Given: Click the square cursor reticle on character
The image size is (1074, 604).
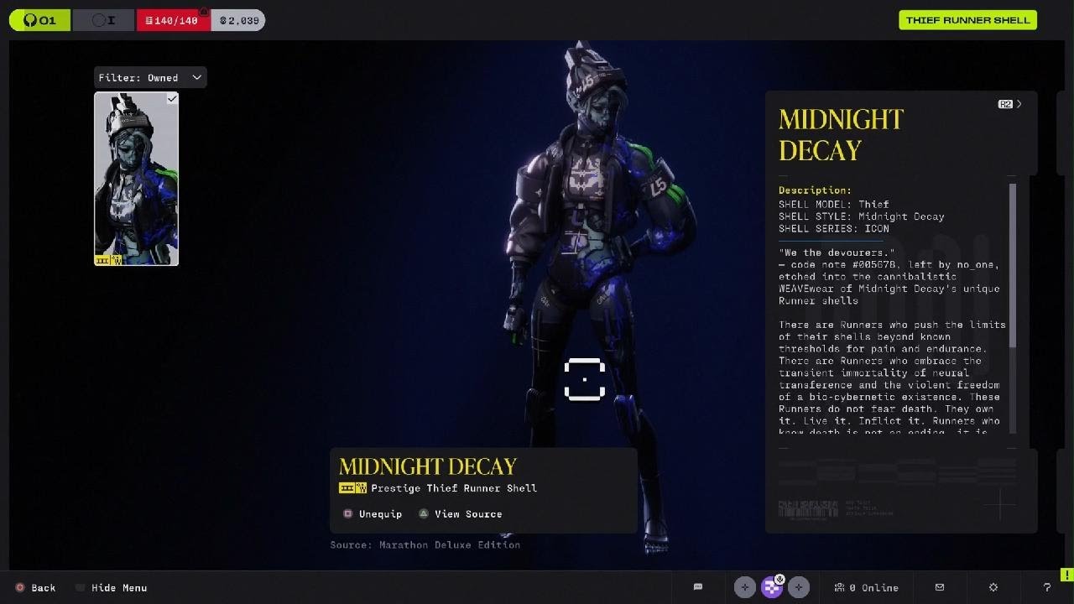Looking at the screenshot, I should 585,379.
